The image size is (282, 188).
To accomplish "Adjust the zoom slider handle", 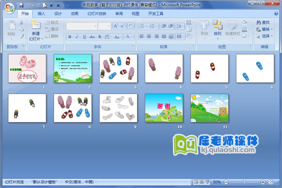I will (x=244, y=182).
